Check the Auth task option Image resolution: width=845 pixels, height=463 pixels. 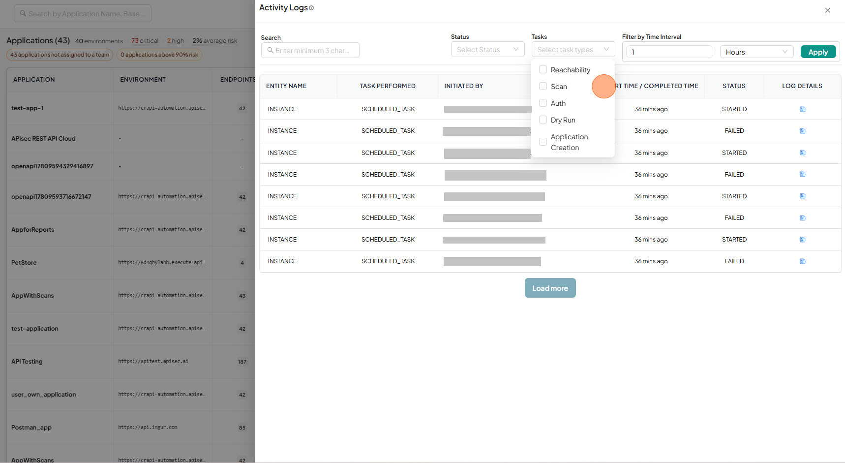click(543, 103)
